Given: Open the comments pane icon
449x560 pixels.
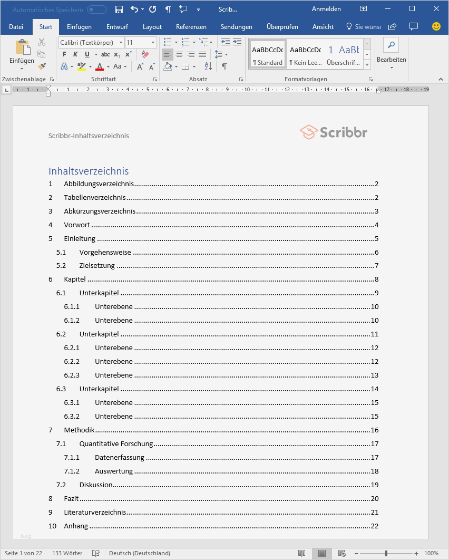Looking at the screenshot, I should tap(414, 26).
